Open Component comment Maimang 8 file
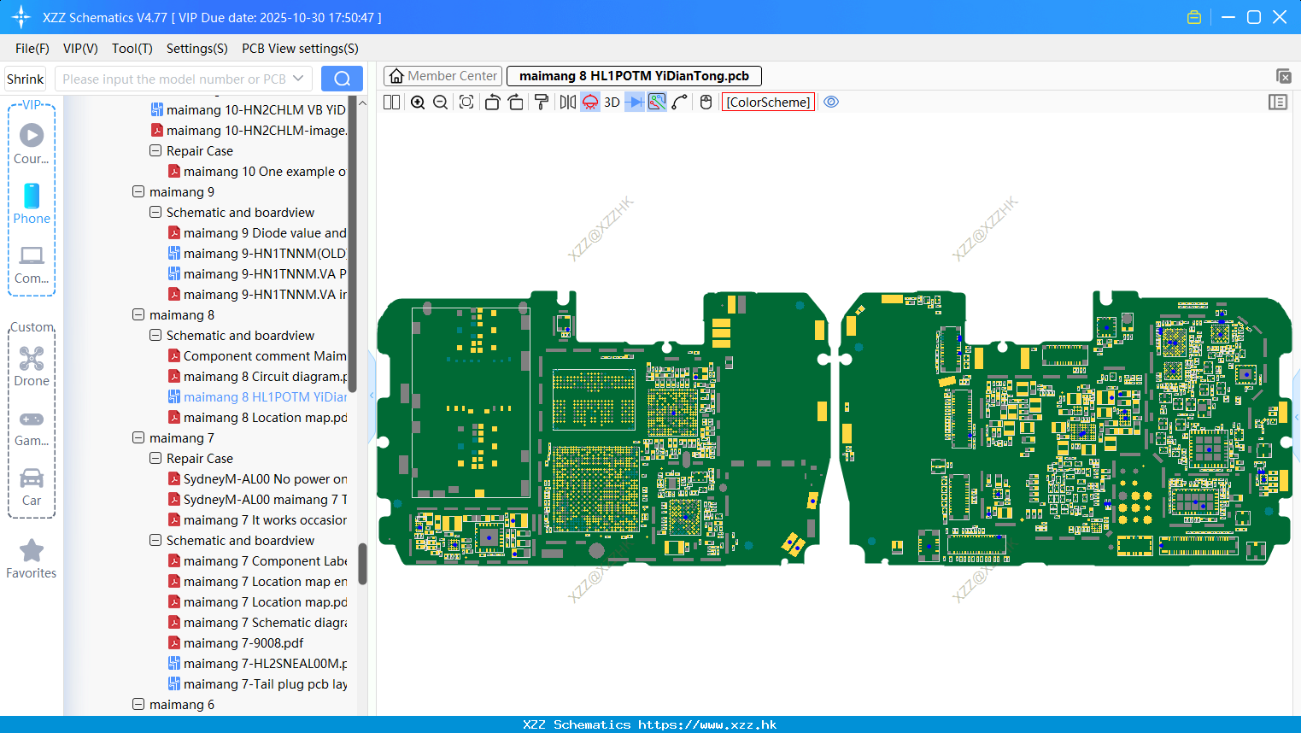This screenshot has width=1301, height=733. tap(257, 356)
